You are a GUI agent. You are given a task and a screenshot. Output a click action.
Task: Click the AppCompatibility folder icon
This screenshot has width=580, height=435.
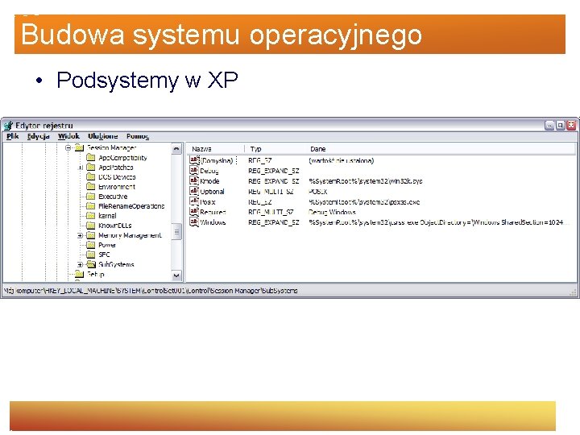coord(91,158)
